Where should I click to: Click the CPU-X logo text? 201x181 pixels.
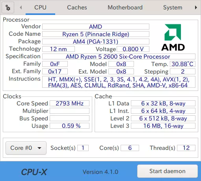34,172
